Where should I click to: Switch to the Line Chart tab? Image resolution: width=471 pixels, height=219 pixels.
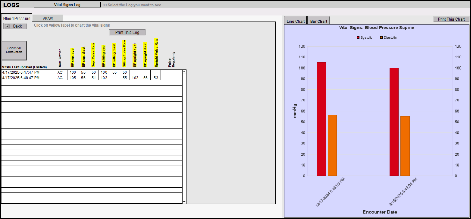[295, 21]
